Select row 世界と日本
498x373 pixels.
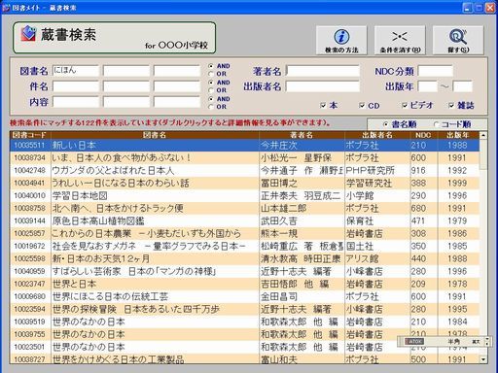(244, 284)
